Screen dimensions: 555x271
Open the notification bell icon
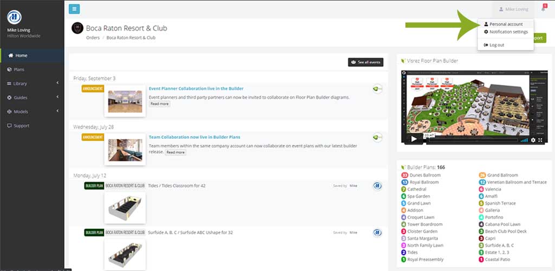pos(544,9)
